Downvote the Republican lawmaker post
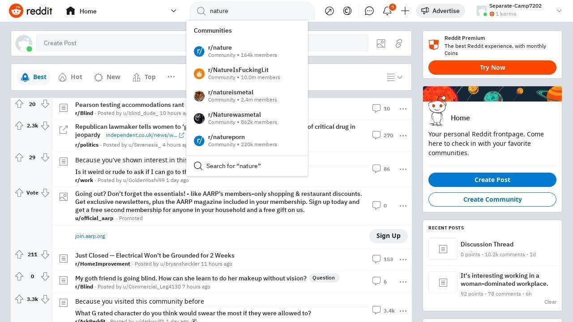This screenshot has height=322, width=573. [45, 126]
